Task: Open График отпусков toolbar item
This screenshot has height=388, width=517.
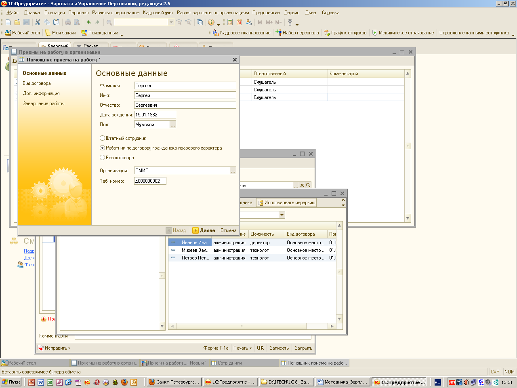Action: (x=345, y=33)
